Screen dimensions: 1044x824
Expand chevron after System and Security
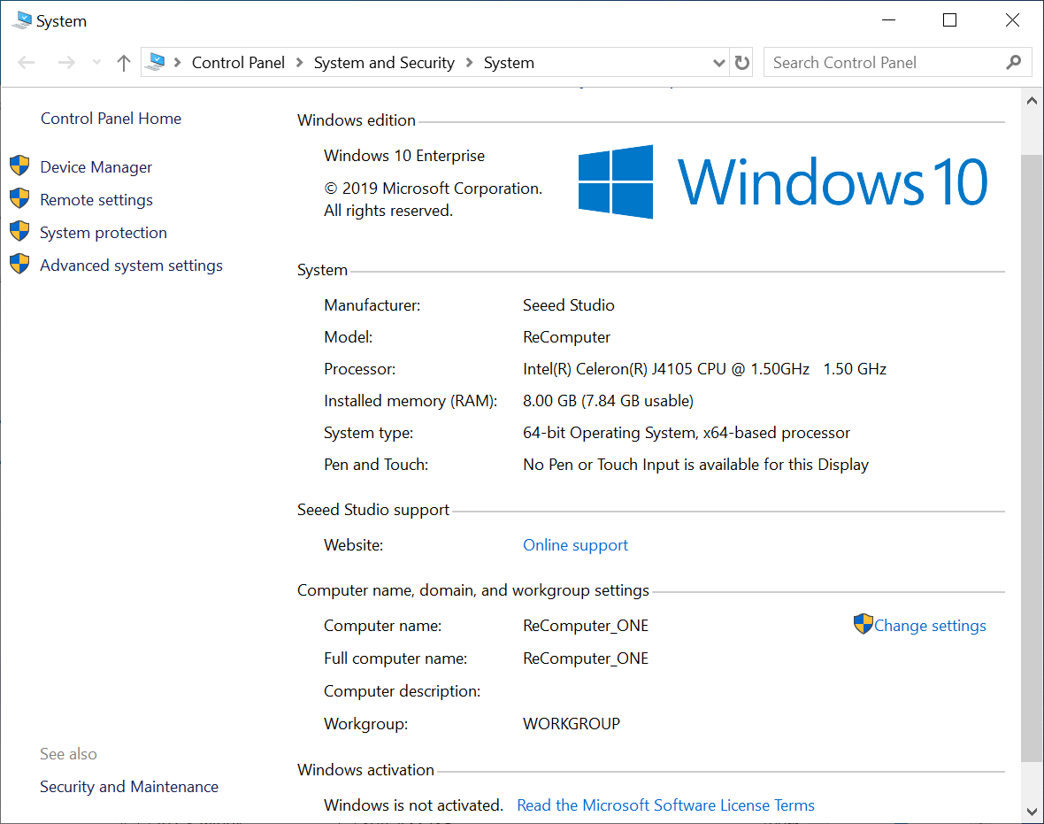470,63
